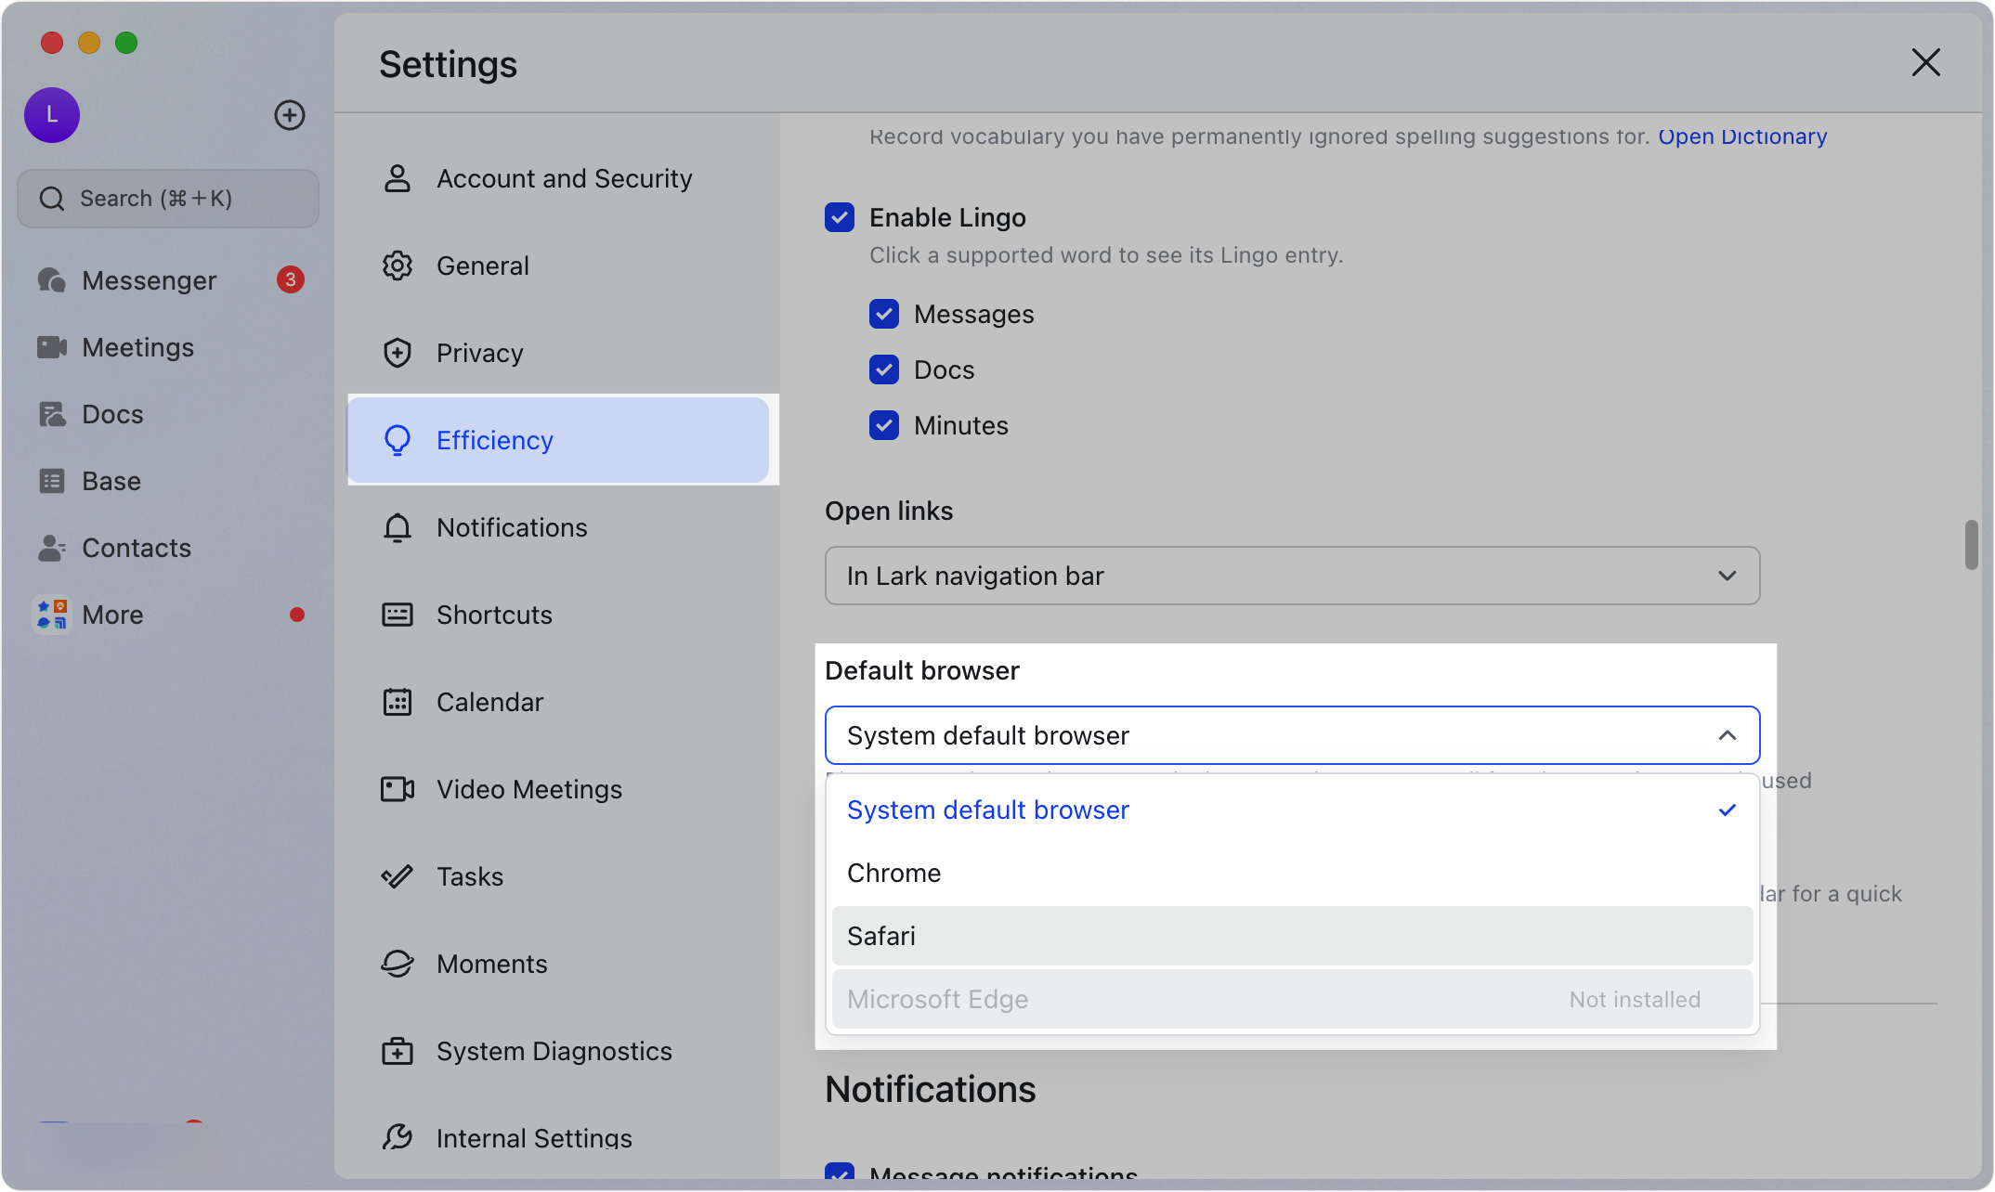The height and width of the screenshot is (1192, 1995).
Task: Toggle off the Minutes checkbox
Action: pyautogui.click(x=883, y=424)
